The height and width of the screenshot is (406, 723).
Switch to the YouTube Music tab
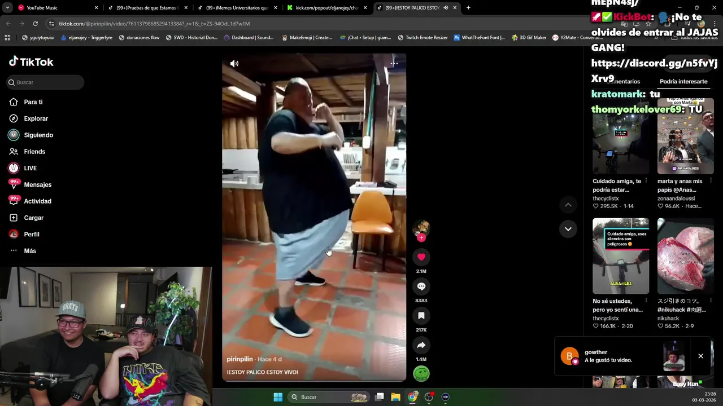(x=58, y=8)
